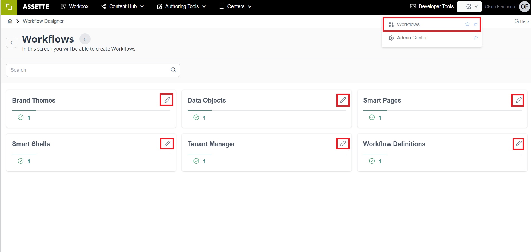
Task: Set Workflows as home screen
Action: [x=467, y=24]
